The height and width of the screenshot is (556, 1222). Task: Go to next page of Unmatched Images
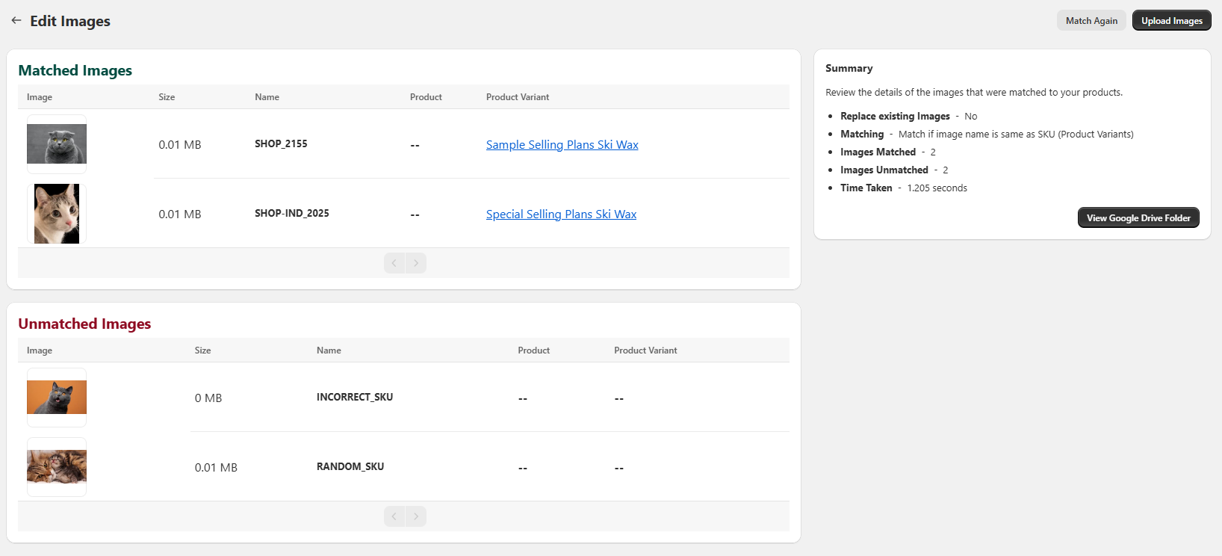coord(416,516)
